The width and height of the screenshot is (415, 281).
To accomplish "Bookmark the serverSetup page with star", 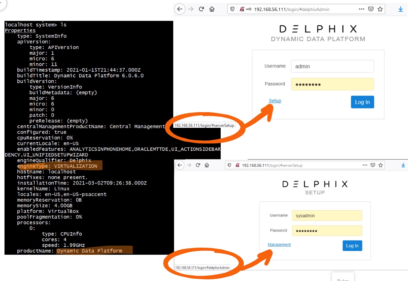I will 381,165.
